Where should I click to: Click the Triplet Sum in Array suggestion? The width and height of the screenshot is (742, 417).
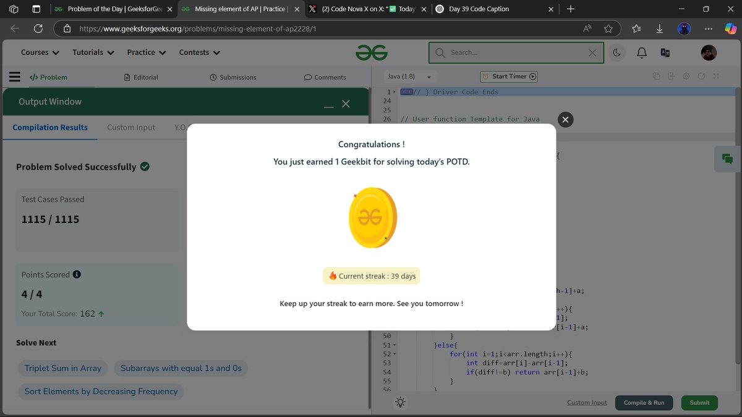(63, 368)
